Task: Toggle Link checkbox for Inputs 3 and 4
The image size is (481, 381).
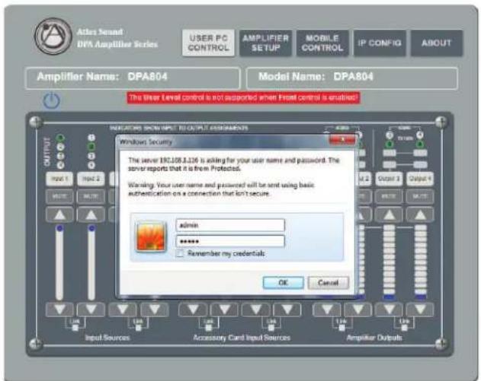Action: [138, 328]
